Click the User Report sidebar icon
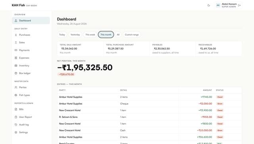 pyautogui.click(x=16, y=117)
